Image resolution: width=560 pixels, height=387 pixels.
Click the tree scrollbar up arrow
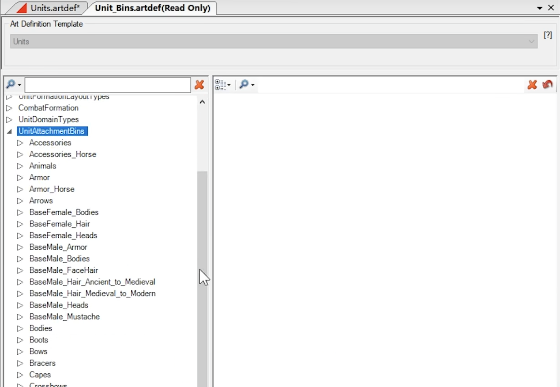pos(202,102)
